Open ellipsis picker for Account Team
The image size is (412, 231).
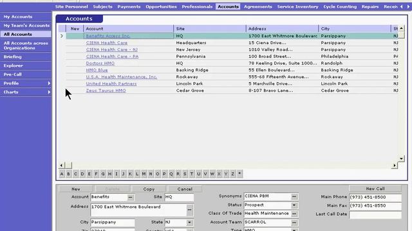[x=294, y=223]
